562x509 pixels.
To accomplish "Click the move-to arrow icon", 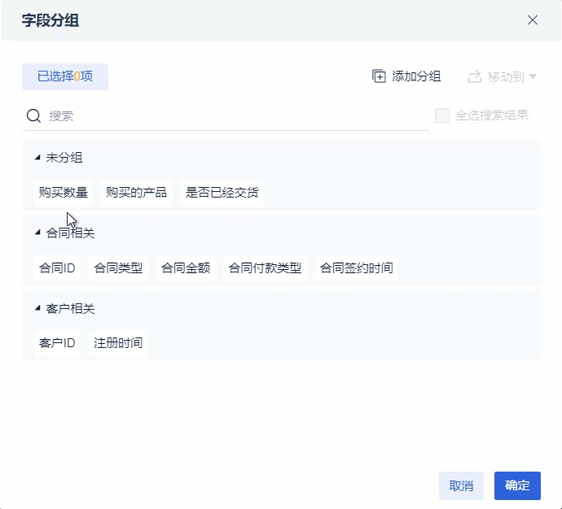I will click(x=475, y=76).
